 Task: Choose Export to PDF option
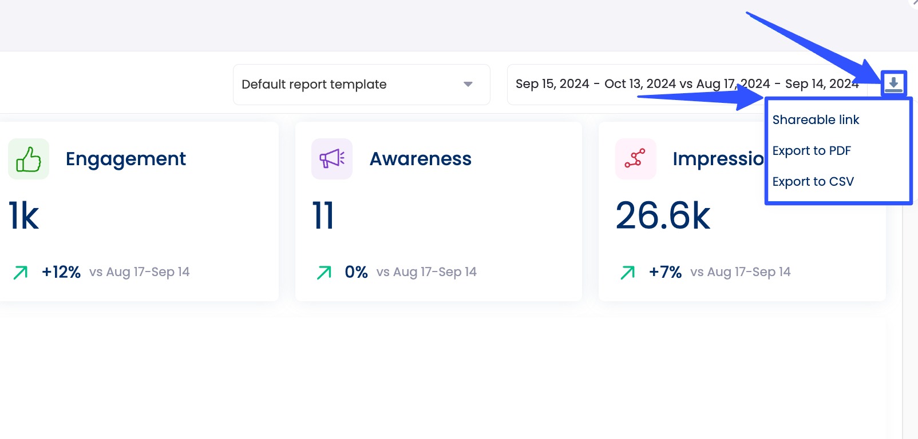(x=812, y=151)
